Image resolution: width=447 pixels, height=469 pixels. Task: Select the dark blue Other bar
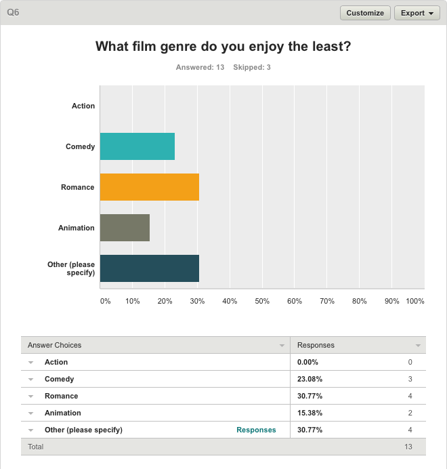(x=150, y=268)
